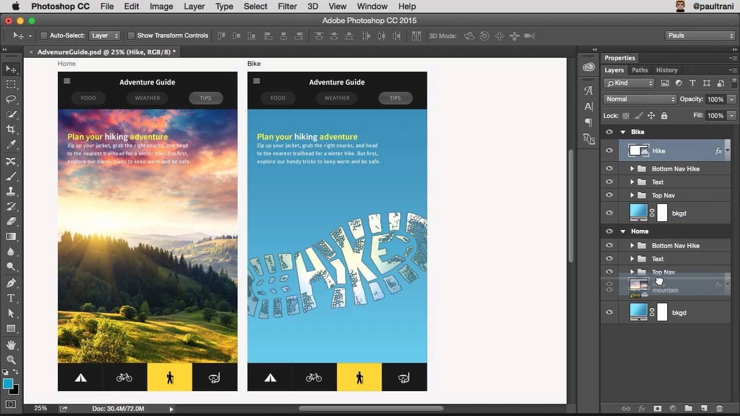This screenshot has width=740, height=416.
Task: Open the Pauls workspace dropdown
Action: click(x=700, y=36)
